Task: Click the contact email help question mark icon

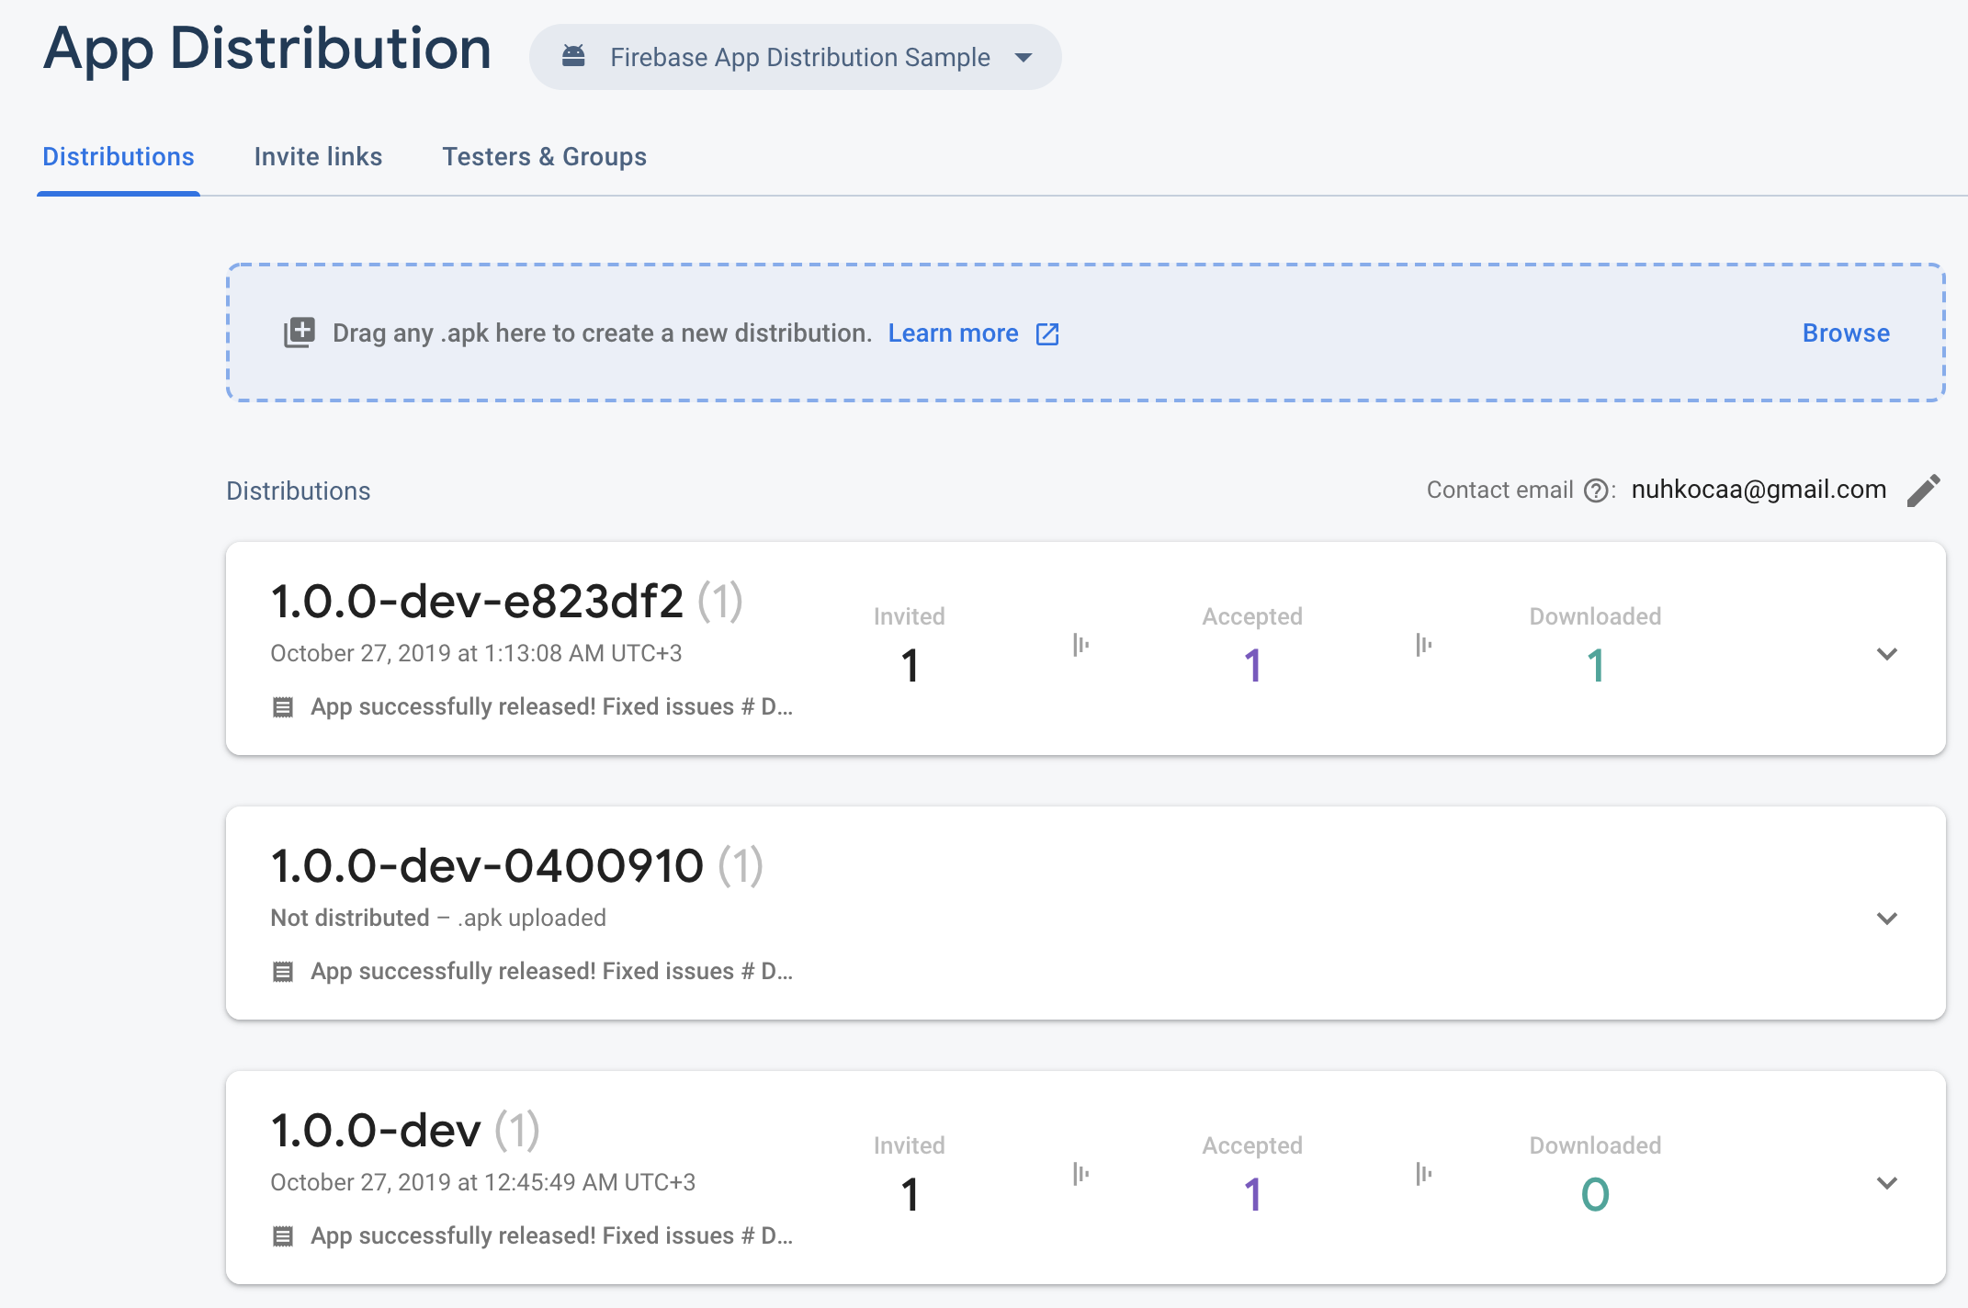Action: [x=1597, y=490]
